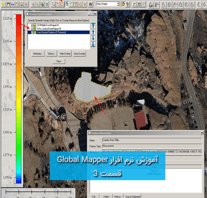Click the Vertices button in Feature Information
Image resolution: width=207 pixels, height=198 pixels.
118,196
